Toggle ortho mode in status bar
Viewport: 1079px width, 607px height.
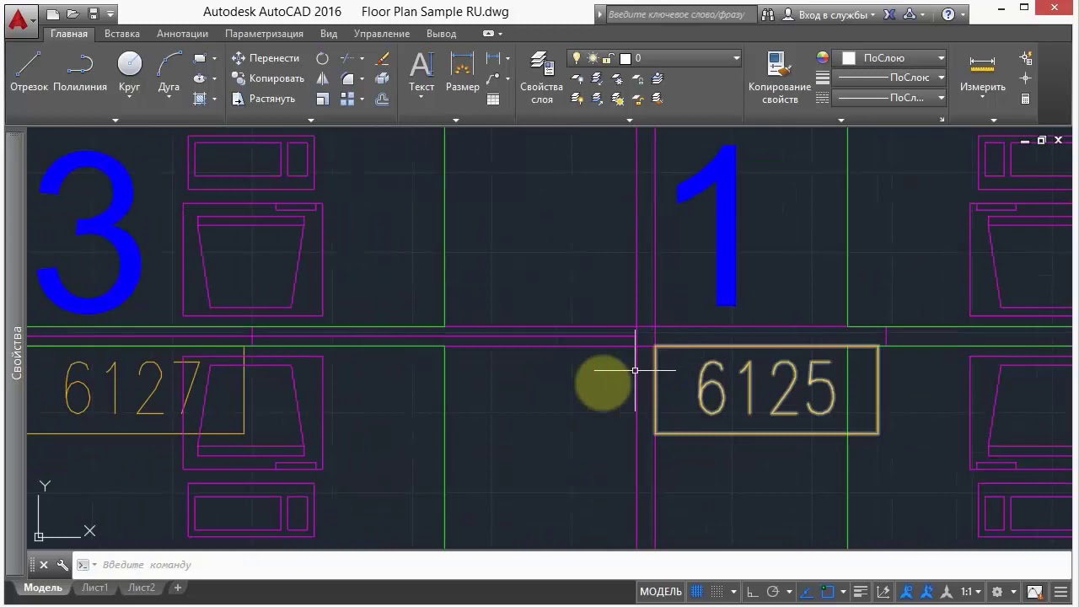753,592
